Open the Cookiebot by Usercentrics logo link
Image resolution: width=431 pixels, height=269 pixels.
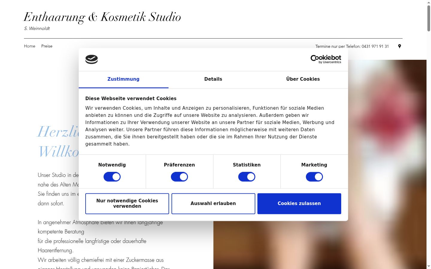click(326, 59)
